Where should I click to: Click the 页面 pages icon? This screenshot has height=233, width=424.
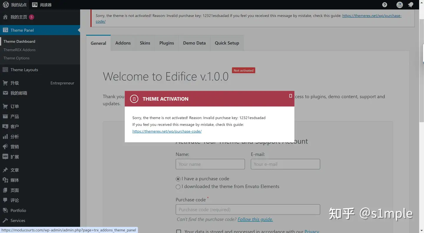tap(5, 190)
